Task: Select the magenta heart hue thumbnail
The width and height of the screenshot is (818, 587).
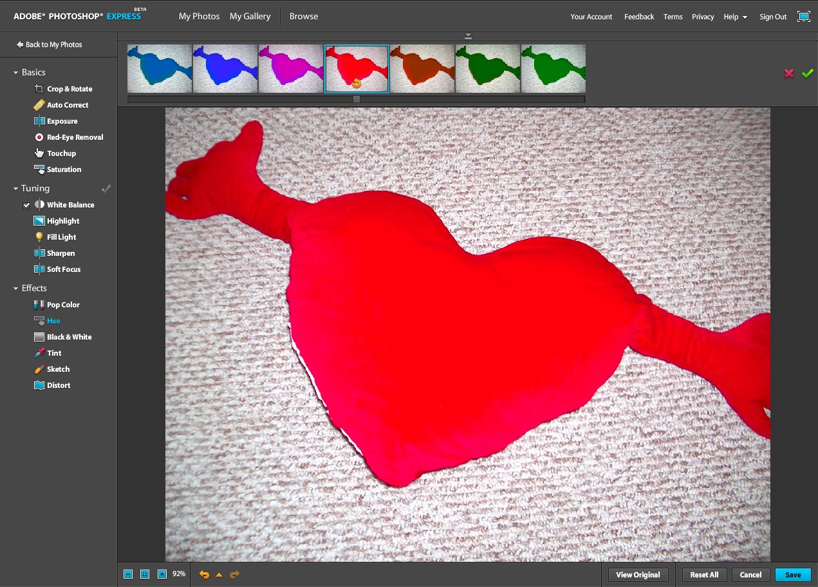Action: click(291, 68)
